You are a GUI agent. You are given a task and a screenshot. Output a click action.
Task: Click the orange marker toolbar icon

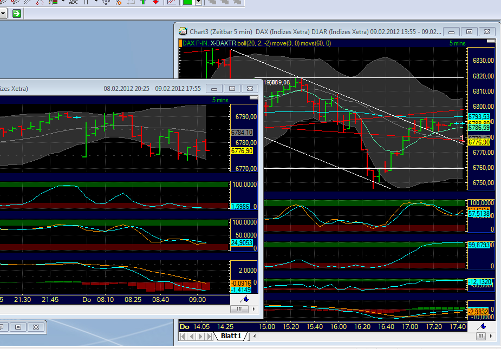(118, 4)
